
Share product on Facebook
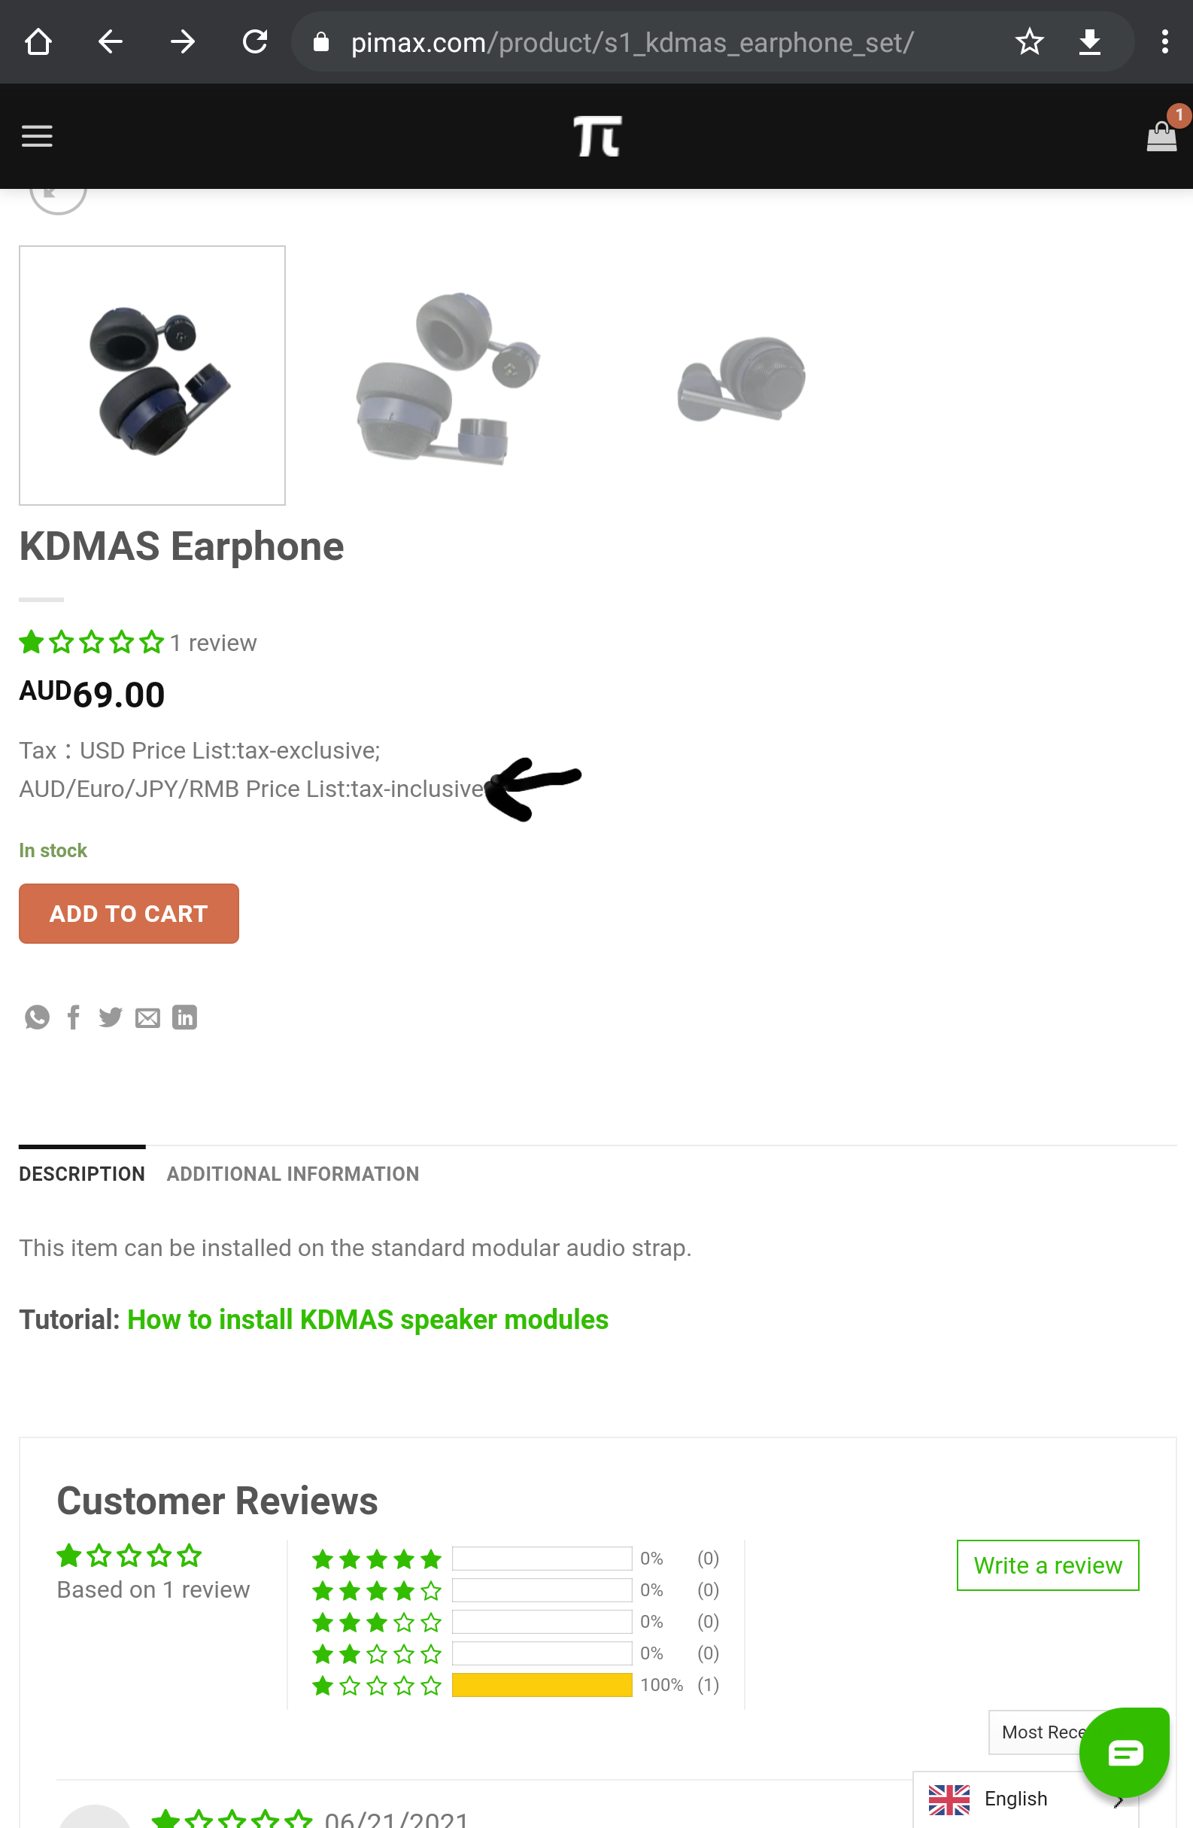tap(74, 1017)
